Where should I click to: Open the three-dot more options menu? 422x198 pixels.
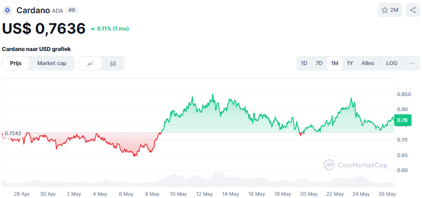point(412,63)
